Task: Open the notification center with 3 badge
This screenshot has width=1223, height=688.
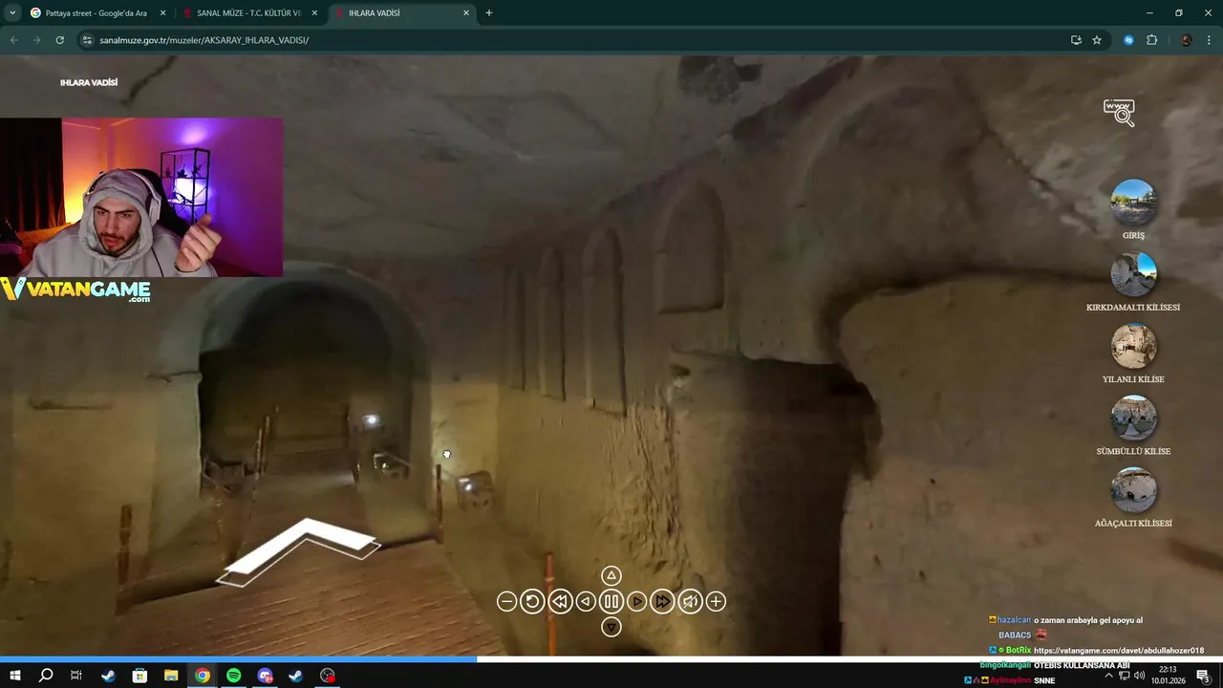Action: pos(1204,677)
